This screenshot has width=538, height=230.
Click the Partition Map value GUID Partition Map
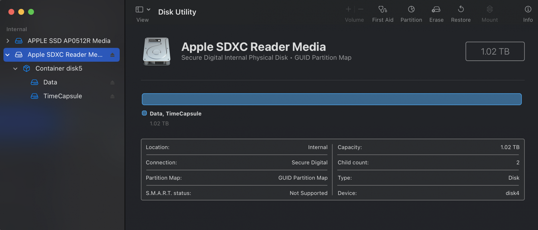point(303,178)
